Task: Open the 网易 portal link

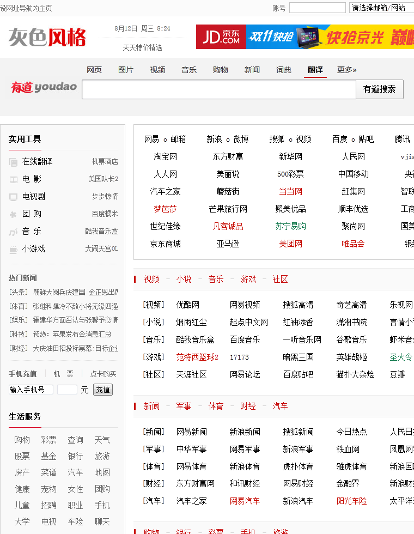Action: point(151,139)
